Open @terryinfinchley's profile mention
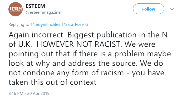 pos(45,24)
